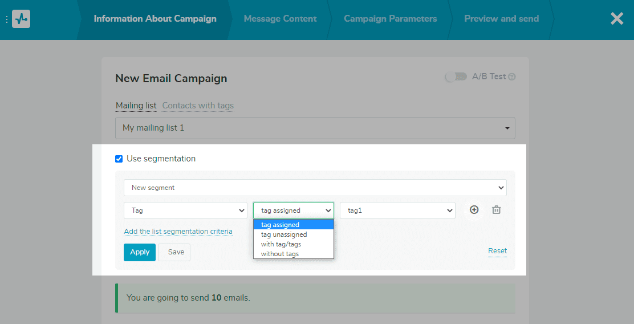Screen dimensions: 634x324
Task: Click the three-dot handle beside the logo
Action: (x=6, y=19)
